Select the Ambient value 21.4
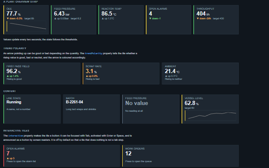This screenshot has width=269, height=168. [x=170, y=71]
